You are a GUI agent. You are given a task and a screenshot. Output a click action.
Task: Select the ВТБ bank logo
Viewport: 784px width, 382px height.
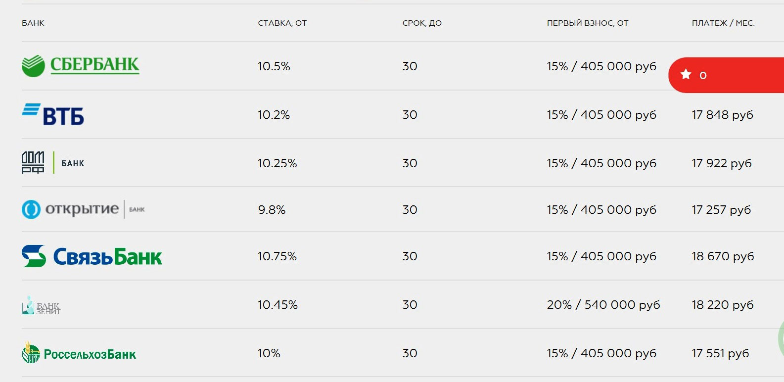pyautogui.click(x=53, y=114)
